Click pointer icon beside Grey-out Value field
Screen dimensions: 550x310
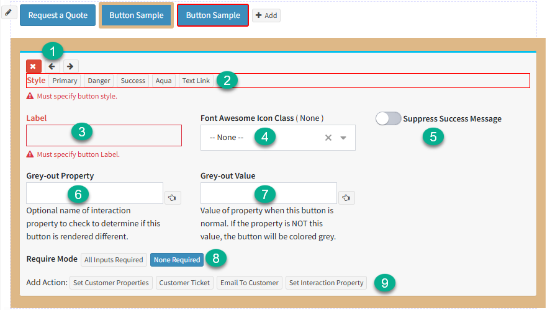tap(346, 198)
